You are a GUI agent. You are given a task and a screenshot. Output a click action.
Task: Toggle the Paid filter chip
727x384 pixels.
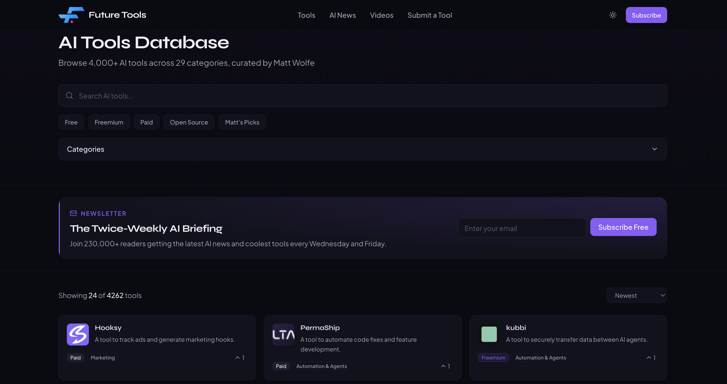[146, 122]
